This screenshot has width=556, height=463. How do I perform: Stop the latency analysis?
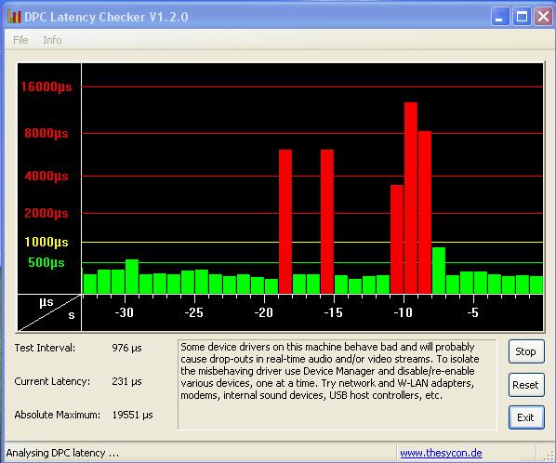pos(526,351)
